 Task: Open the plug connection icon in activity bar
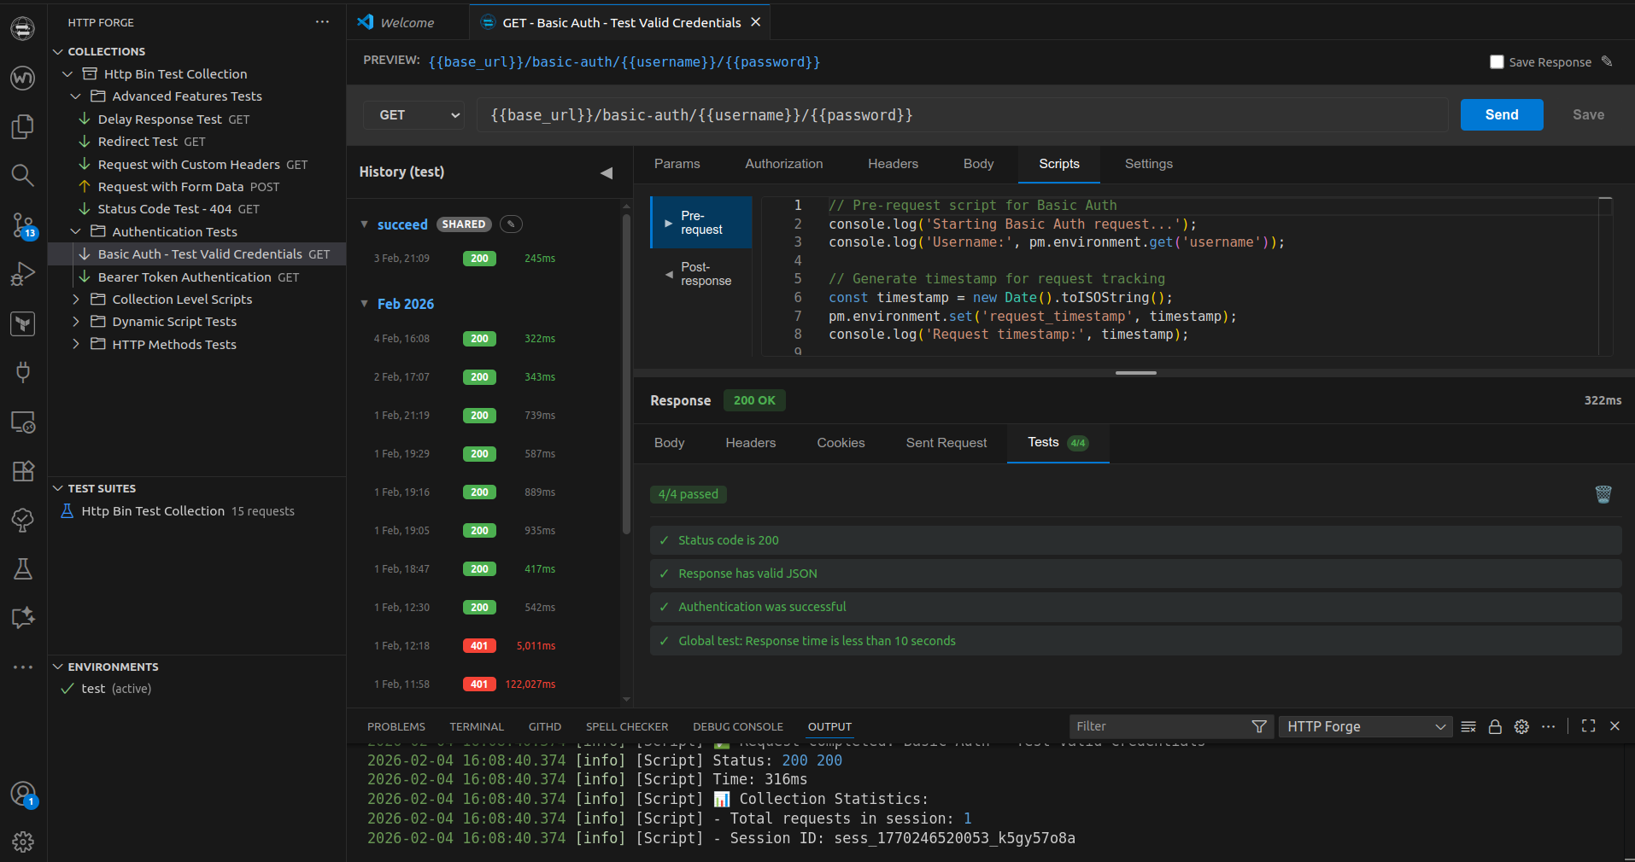coord(23,372)
